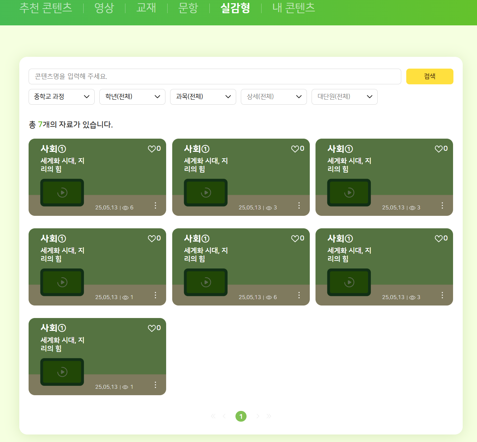Open the three-dot menu on the first card
Viewport: 477px width, 442px height.
coord(155,205)
